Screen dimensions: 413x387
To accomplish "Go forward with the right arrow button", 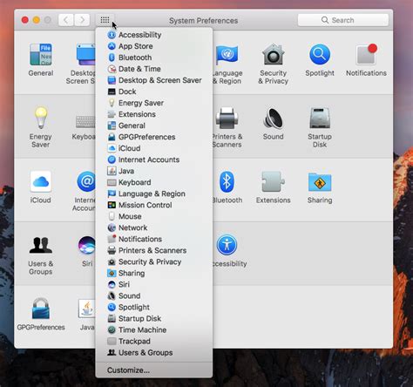I will click(x=82, y=20).
